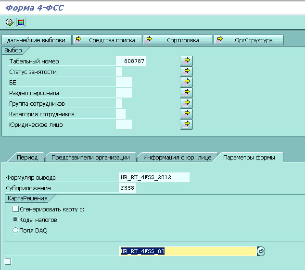Image resolution: width=305 pixels, height=270 pixels.
Task: Switch to the Период tab
Action: point(27,157)
